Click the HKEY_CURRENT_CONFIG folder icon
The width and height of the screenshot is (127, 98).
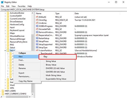coord(3,94)
